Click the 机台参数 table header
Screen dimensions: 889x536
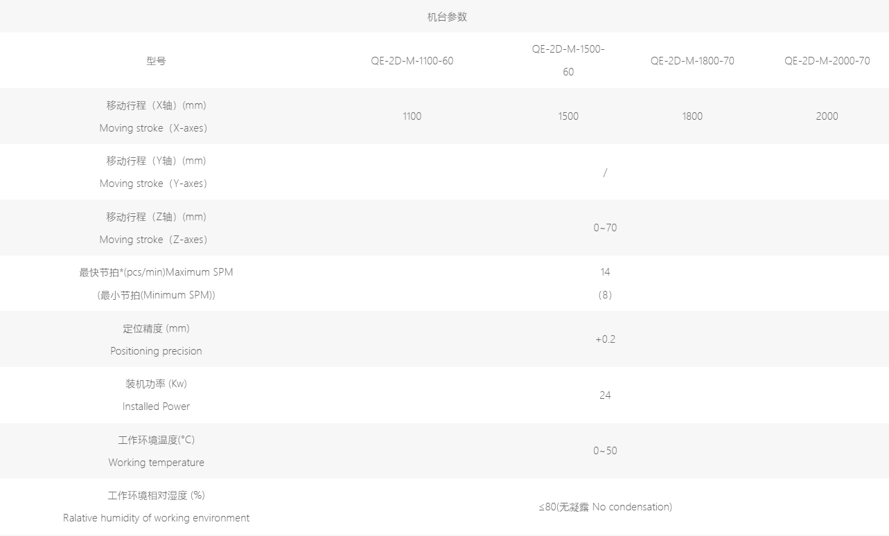[x=447, y=17]
